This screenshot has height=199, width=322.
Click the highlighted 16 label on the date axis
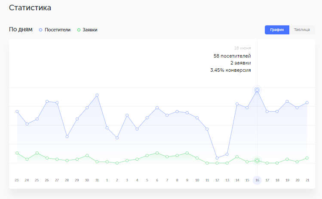point(257,180)
